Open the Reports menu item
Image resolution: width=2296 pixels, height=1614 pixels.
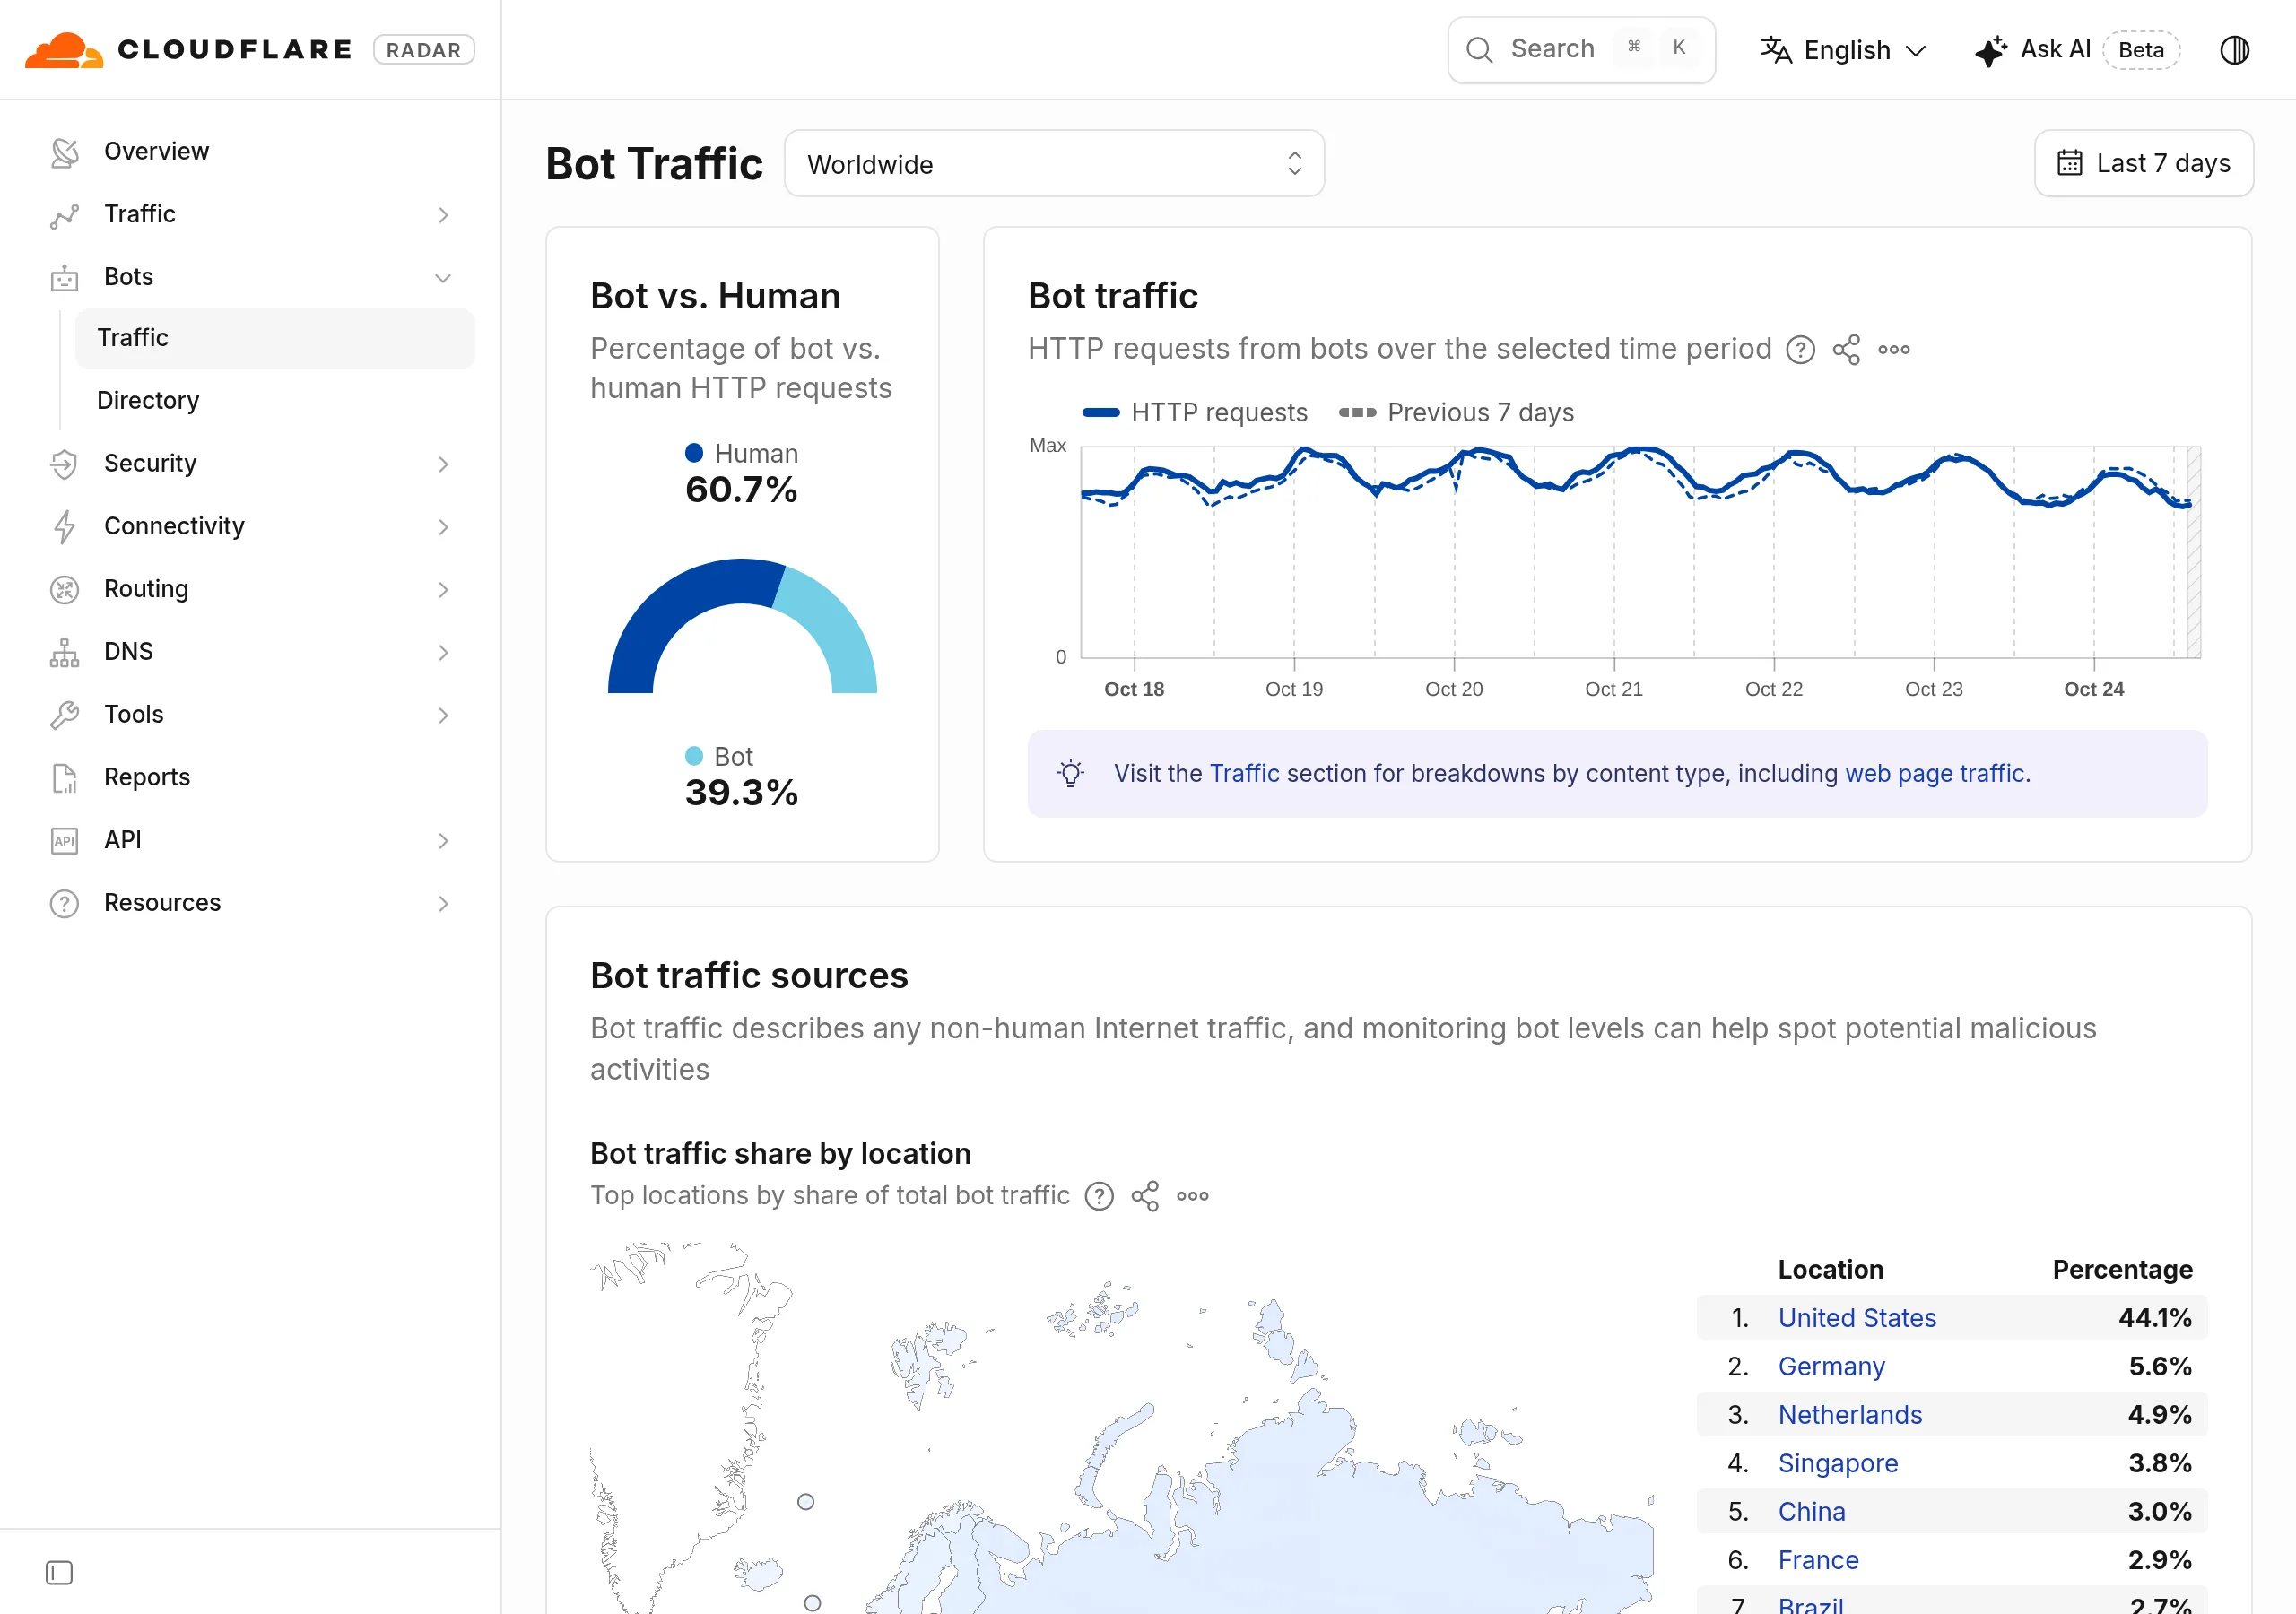pyautogui.click(x=250, y=778)
